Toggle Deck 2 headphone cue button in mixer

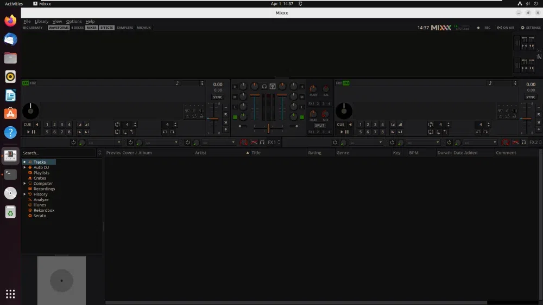[273, 86]
